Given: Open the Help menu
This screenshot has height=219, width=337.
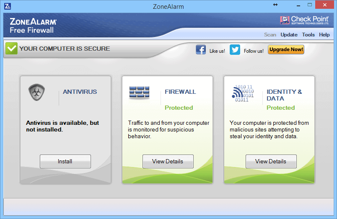Looking at the screenshot, I should (324, 35).
